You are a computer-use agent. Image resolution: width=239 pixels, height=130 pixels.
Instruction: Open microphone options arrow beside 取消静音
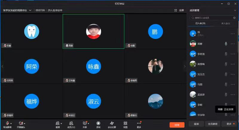point(11,124)
